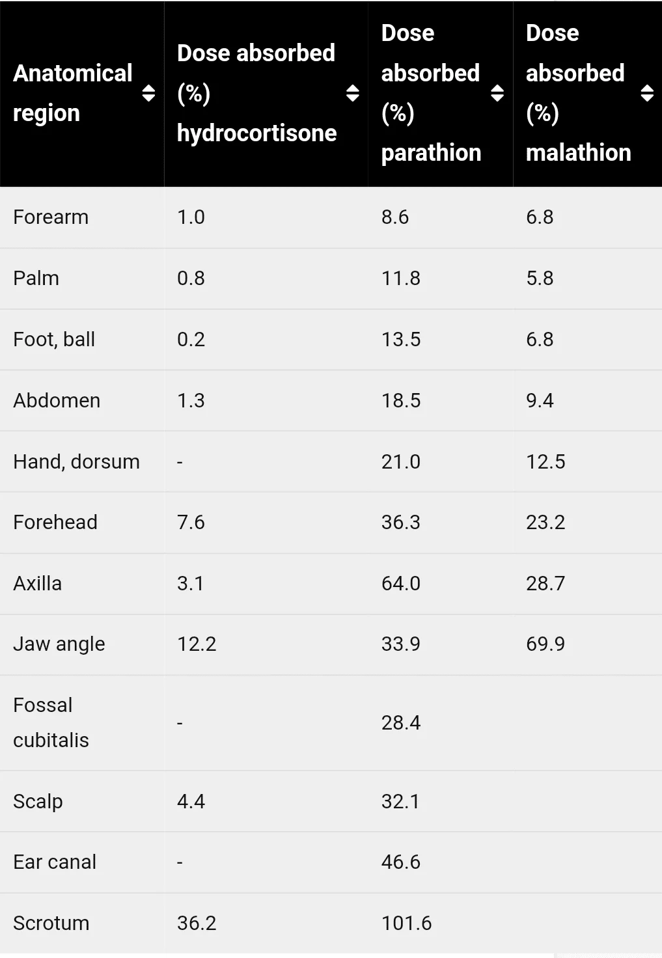Viewport: 662px width, 958px height.
Task: Select Scalp hydrocortisone value 4.4
Action: tap(191, 801)
